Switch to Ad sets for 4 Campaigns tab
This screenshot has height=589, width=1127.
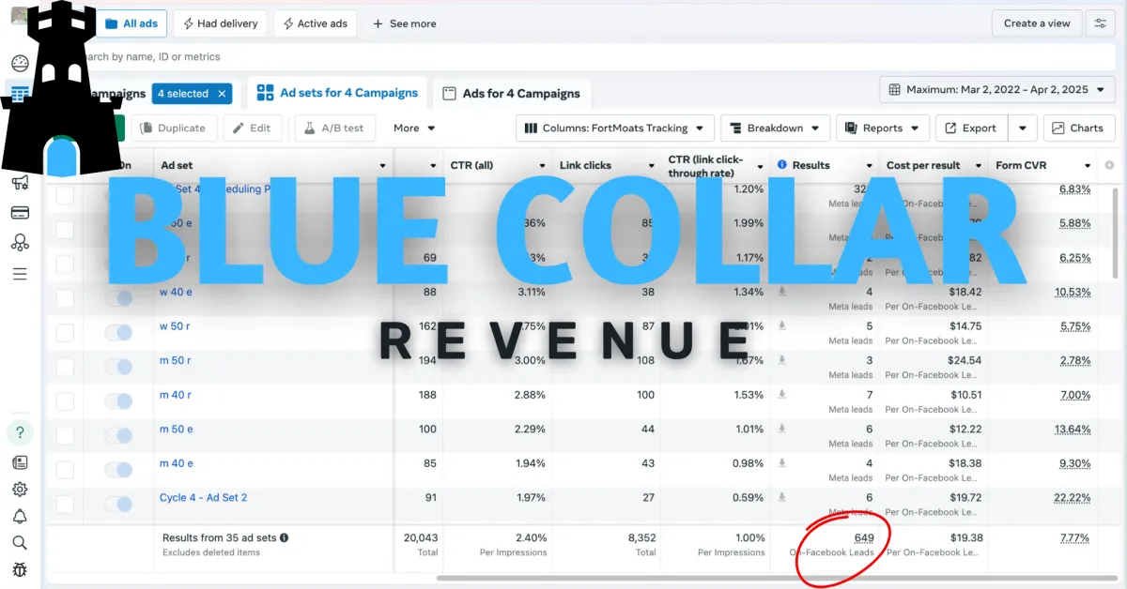point(337,93)
